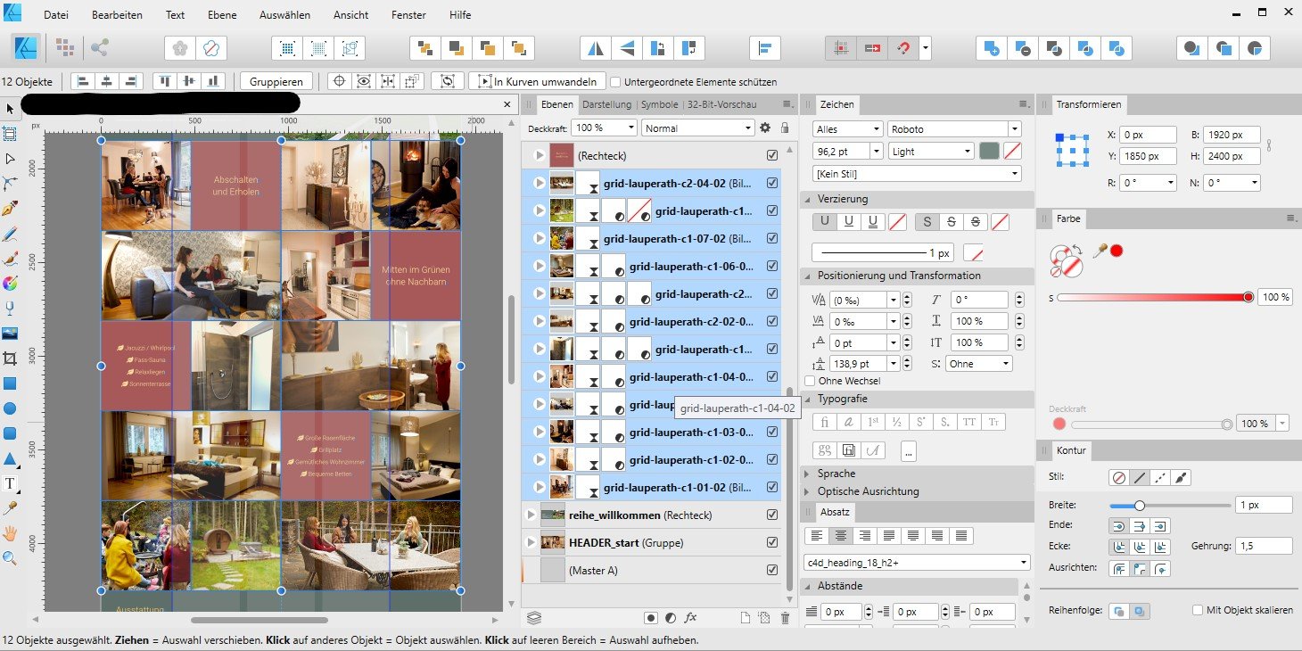
Task: Select the Crop tool
Action: [11, 358]
